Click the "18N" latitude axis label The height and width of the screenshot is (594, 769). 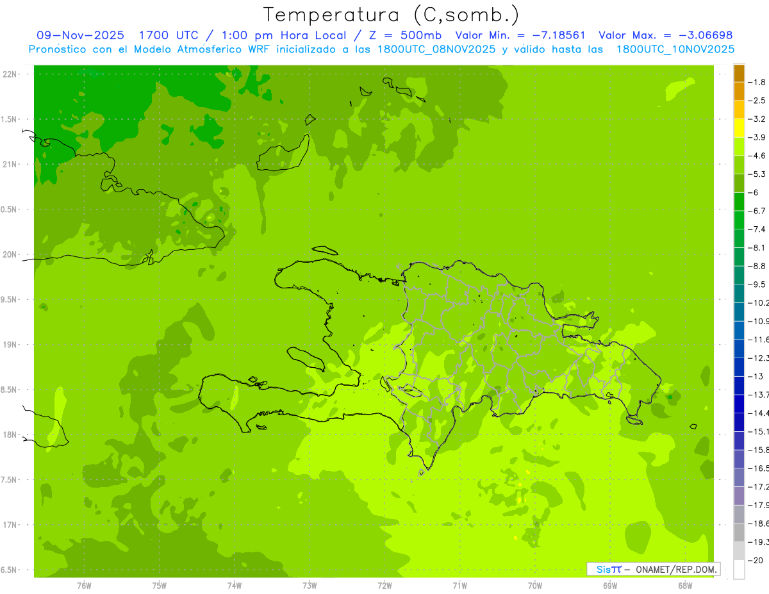pyautogui.click(x=9, y=434)
